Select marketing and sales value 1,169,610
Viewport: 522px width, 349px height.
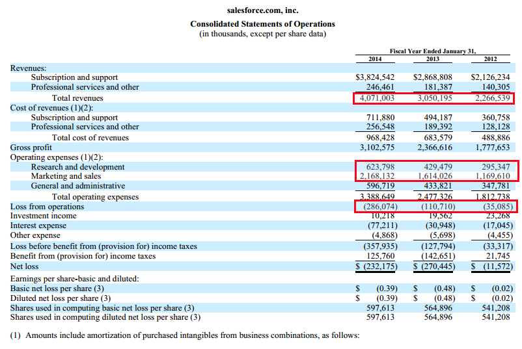492,176
